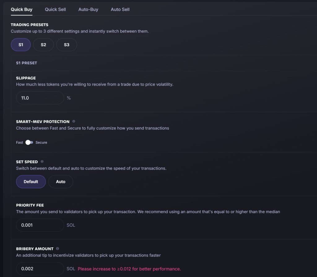This screenshot has width=317, height=277.
Task: Open the Auto-Buy tab
Action: (88, 9)
